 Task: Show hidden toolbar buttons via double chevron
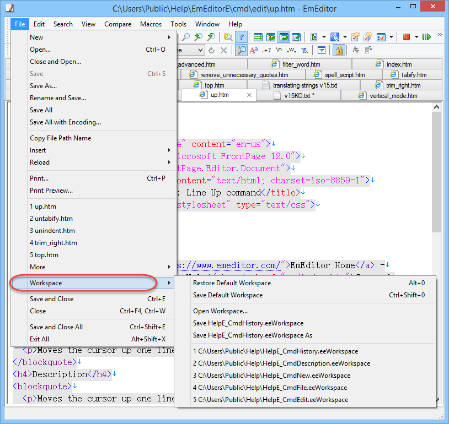[x=440, y=35]
